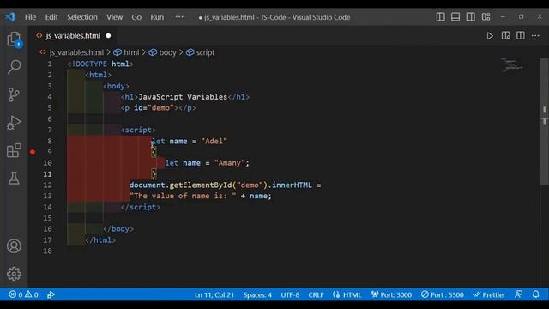The image size is (549, 309).
Task: Click the "Adel" string on line 8
Action: (x=214, y=141)
